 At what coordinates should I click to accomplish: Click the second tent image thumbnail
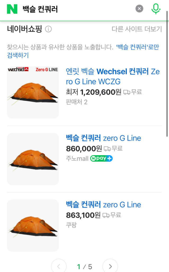[x=33, y=159]
